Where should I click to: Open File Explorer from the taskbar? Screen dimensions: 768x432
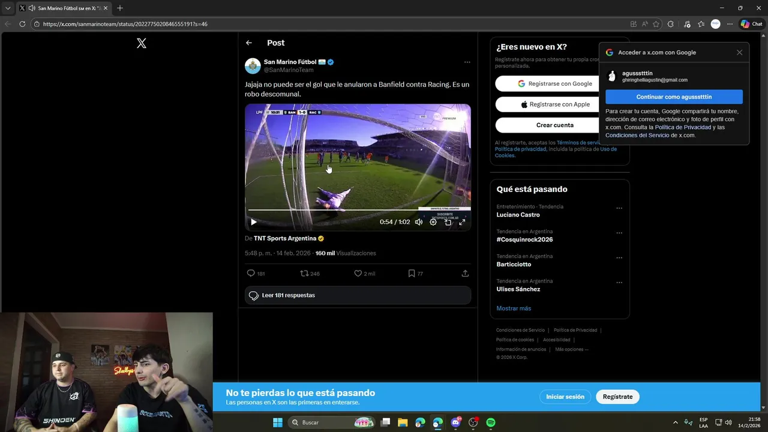403,422
